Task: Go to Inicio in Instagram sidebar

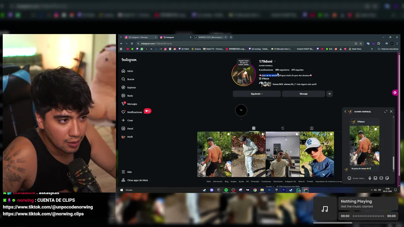Action: tap(128, 71)
